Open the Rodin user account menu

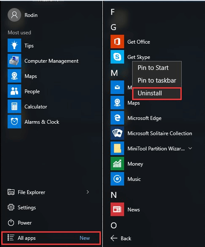[23, 15]
